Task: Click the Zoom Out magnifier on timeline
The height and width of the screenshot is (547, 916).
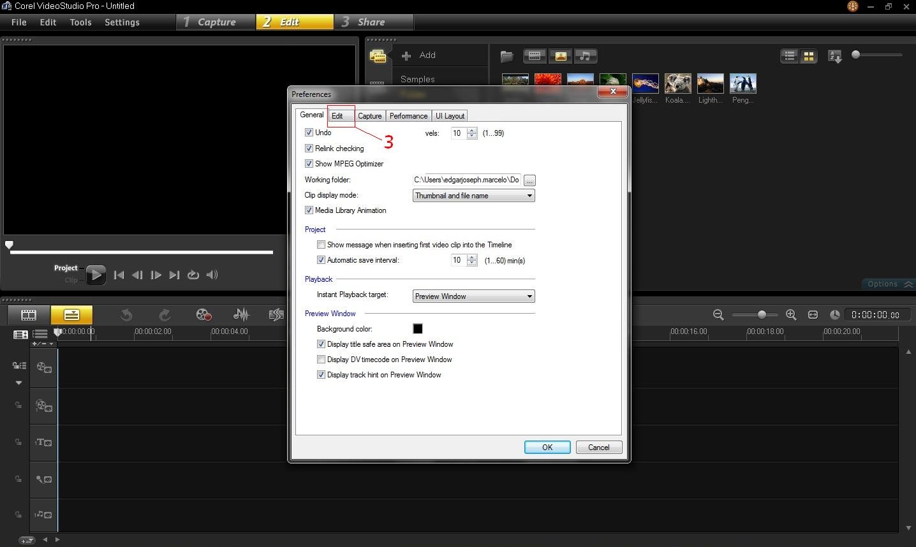Action: click(x=718, y=314)
